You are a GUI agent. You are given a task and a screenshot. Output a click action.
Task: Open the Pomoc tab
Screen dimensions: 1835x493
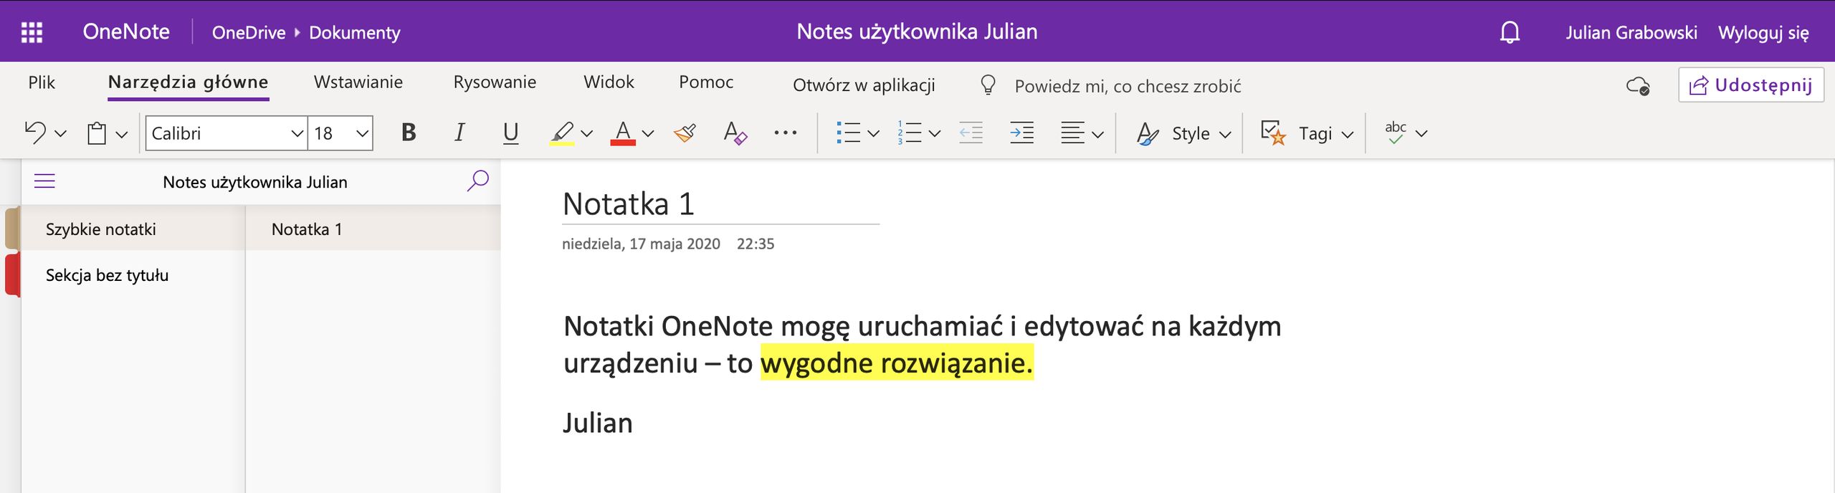point(706,82)
